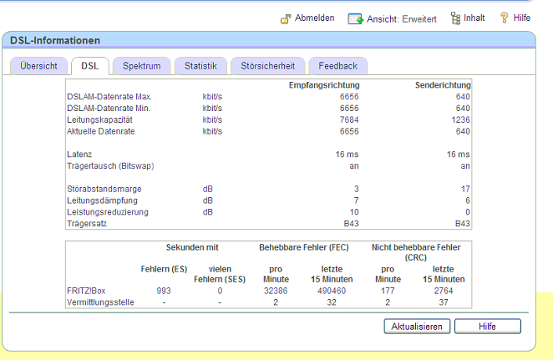The height and width of the screenshot is (360, 553).
Task: Click the Aktualisieren button
Action: tap(417, 327)
